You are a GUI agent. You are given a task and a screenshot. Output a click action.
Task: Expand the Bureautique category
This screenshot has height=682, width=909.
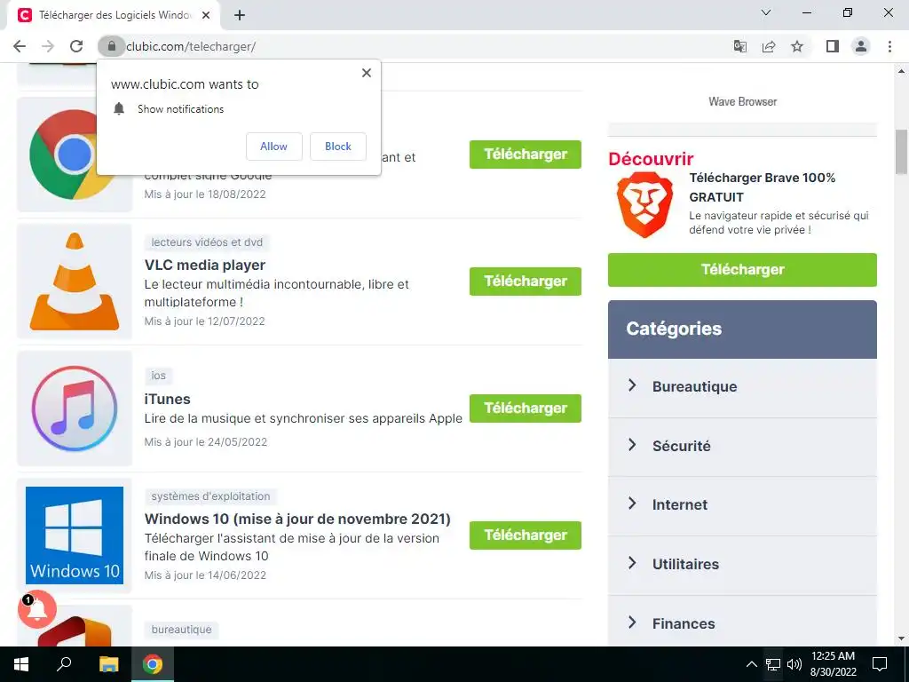(x=742, y=387)
